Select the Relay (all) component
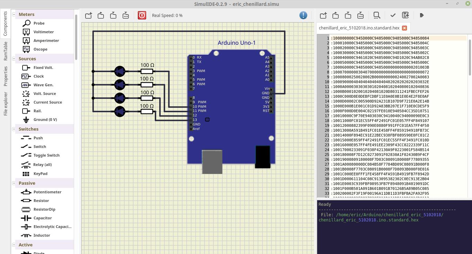Screen dimensions: 472x254 [42, 165]
